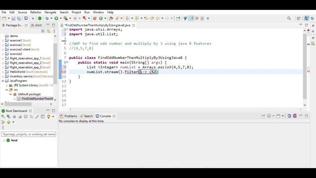The image size is (316, 178).
Task: Click code line 9 numList declaration
Action: coord(140,67)
